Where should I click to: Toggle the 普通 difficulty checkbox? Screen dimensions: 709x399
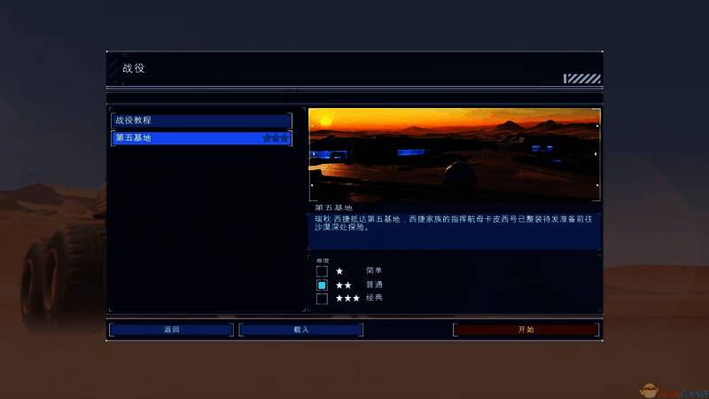click(322, 286)
